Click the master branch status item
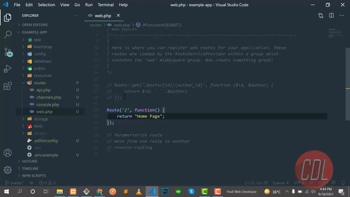 (x=14, y=183)
